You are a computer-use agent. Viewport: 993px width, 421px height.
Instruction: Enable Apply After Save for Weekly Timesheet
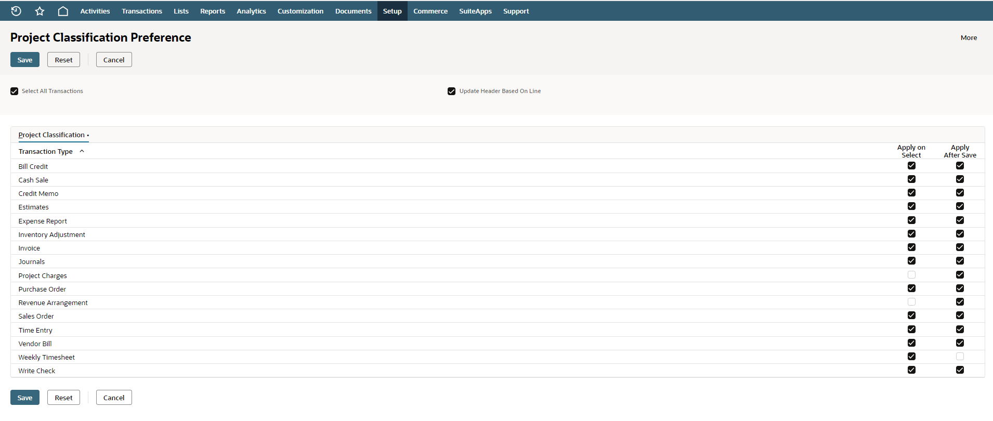pos(960,357)
